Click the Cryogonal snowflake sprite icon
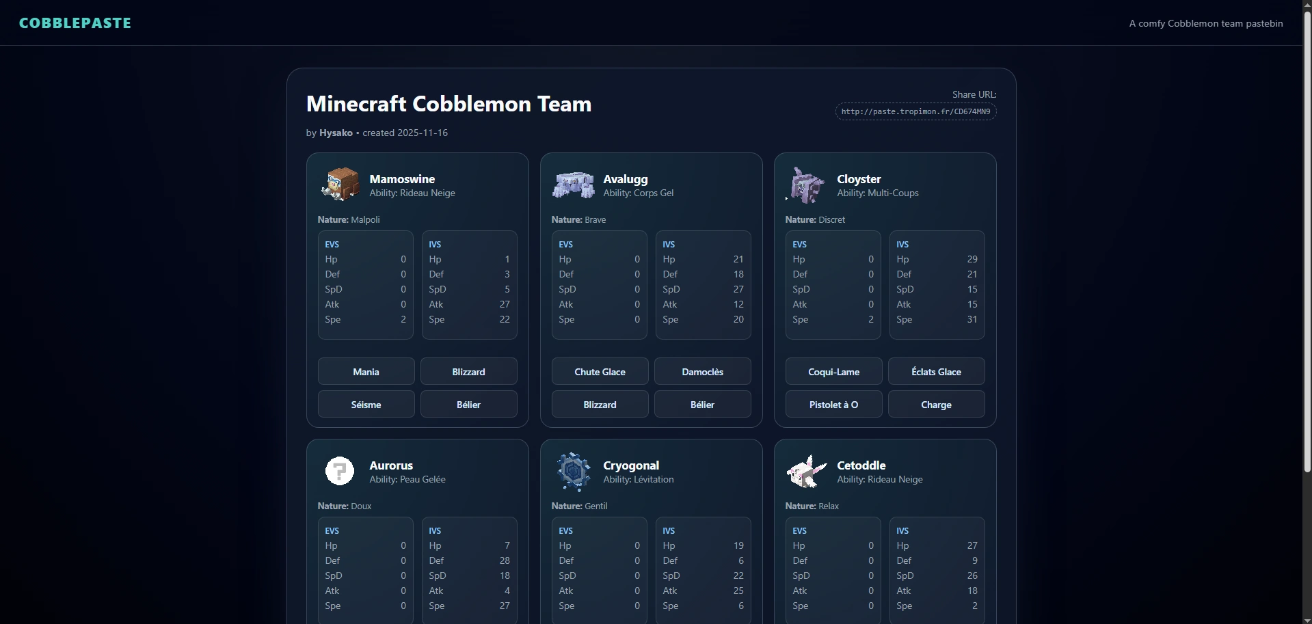Screen dimensions: 1312x624 [x=574, y=471]
